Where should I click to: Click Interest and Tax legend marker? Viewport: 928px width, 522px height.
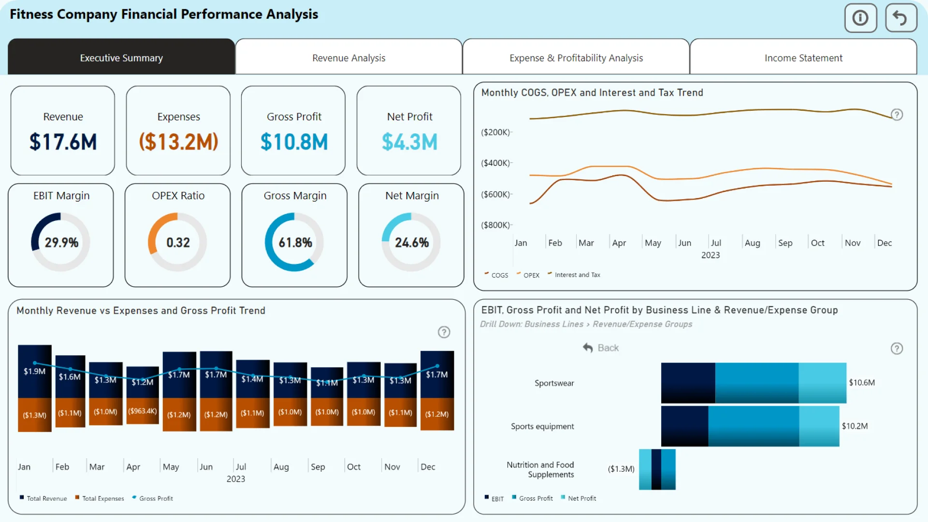coord(550,274)
